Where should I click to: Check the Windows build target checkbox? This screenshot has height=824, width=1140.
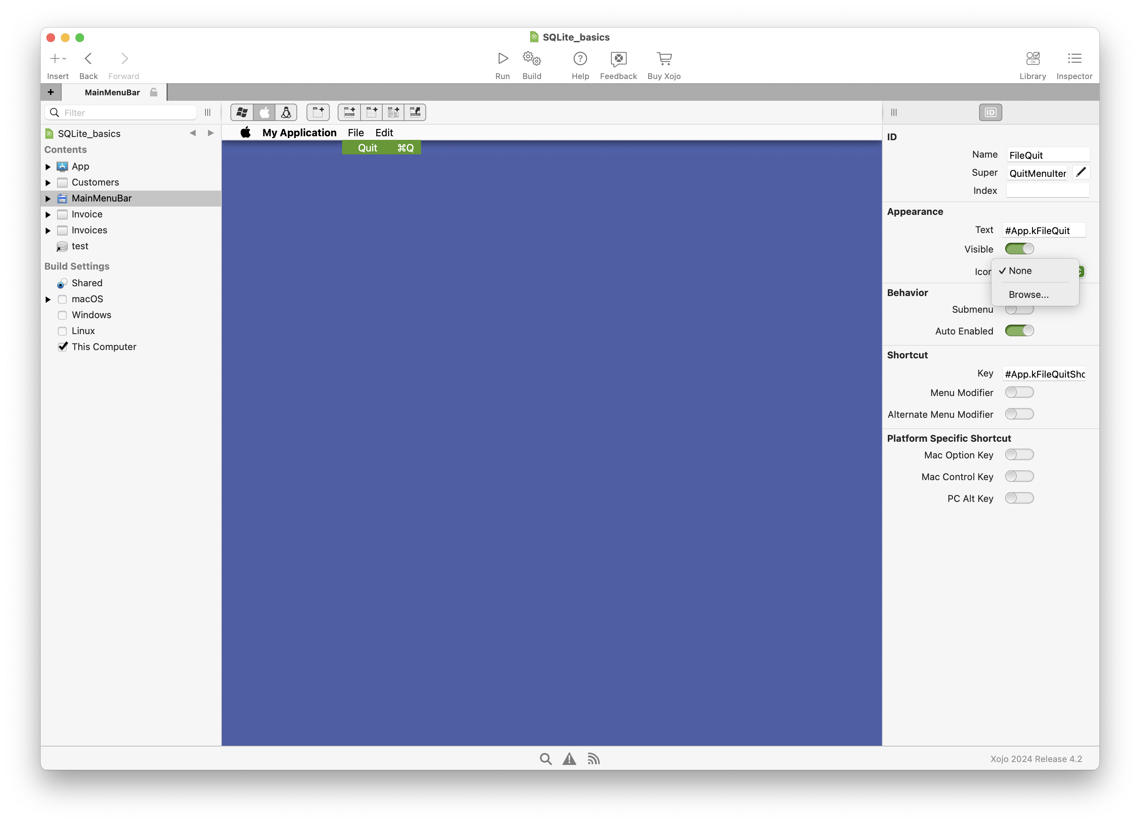coord(62,315)
